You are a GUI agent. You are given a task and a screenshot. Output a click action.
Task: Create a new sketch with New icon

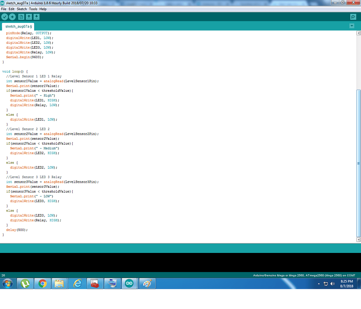[x=21, y=17]
